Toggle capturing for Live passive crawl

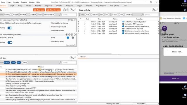pos(10,28)
